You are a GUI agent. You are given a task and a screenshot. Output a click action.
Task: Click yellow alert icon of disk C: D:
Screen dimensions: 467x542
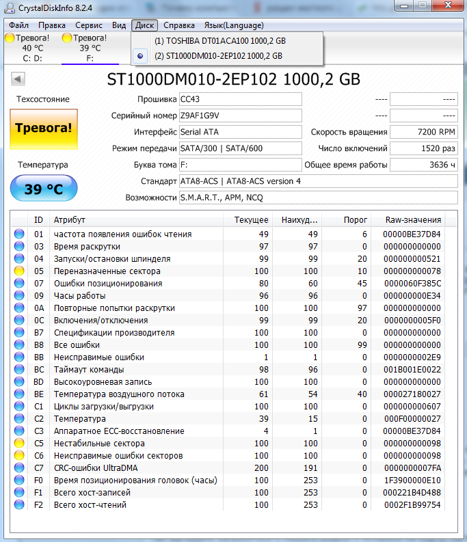(x=9, y=38)
